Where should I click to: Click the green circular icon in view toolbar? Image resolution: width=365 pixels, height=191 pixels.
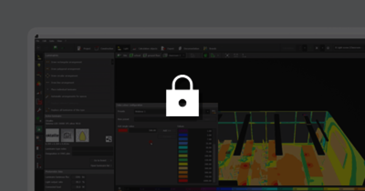click(205, 55)
